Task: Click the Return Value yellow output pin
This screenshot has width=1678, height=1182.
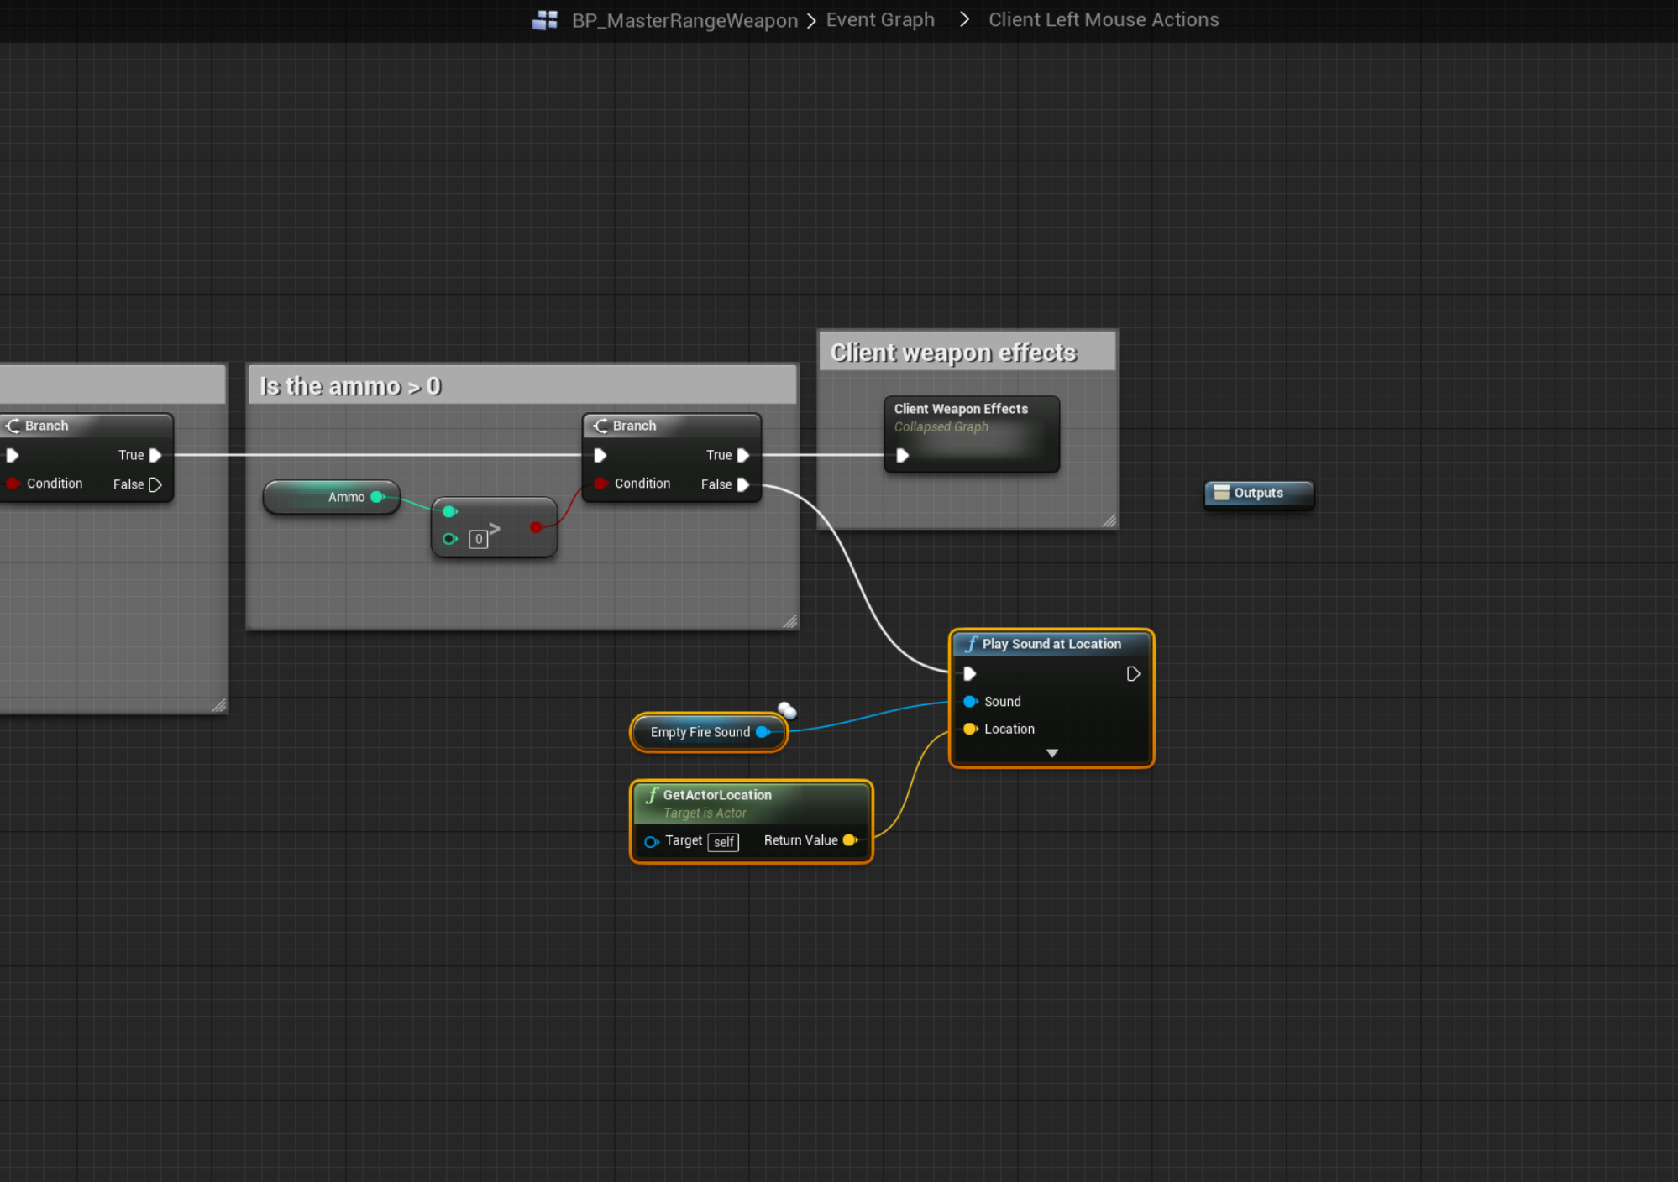Action: (x=849, y=840)
